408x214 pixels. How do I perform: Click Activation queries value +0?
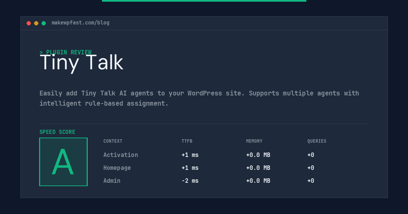(x=311, y=155)
